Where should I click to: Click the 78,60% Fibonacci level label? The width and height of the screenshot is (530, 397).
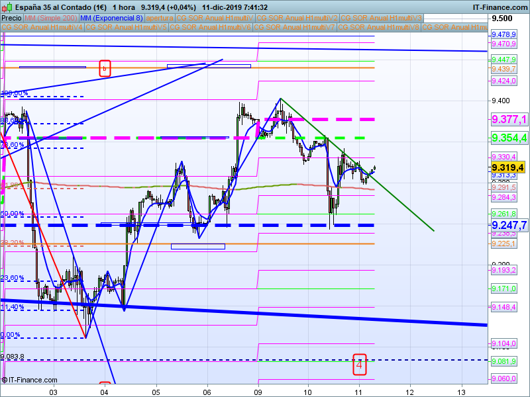[13, 145]
